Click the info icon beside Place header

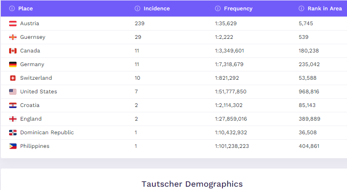[12, 8]
